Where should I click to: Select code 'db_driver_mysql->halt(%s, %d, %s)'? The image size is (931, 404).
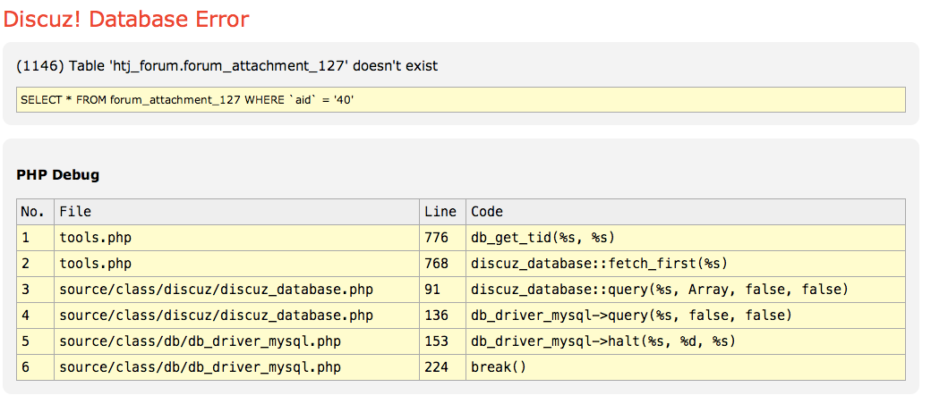click(603, 341)
